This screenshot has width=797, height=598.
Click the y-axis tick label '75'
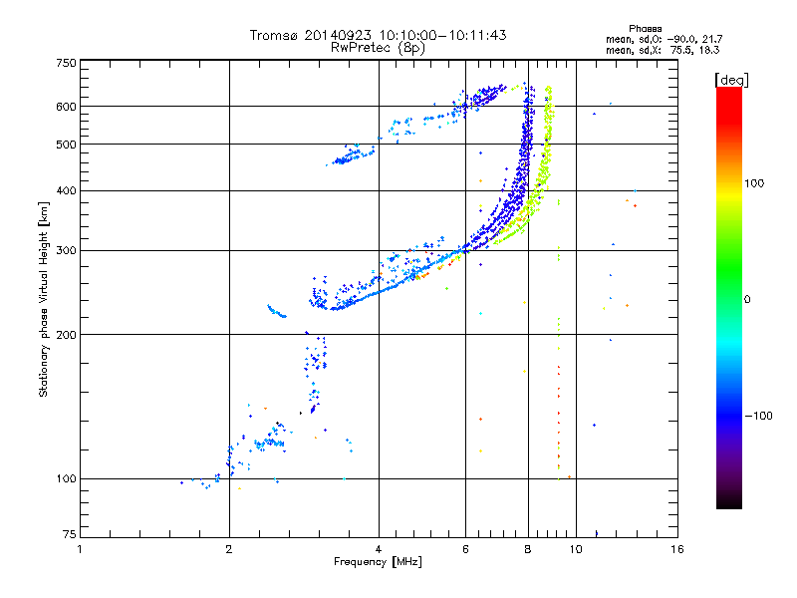(x=70, y=534)
